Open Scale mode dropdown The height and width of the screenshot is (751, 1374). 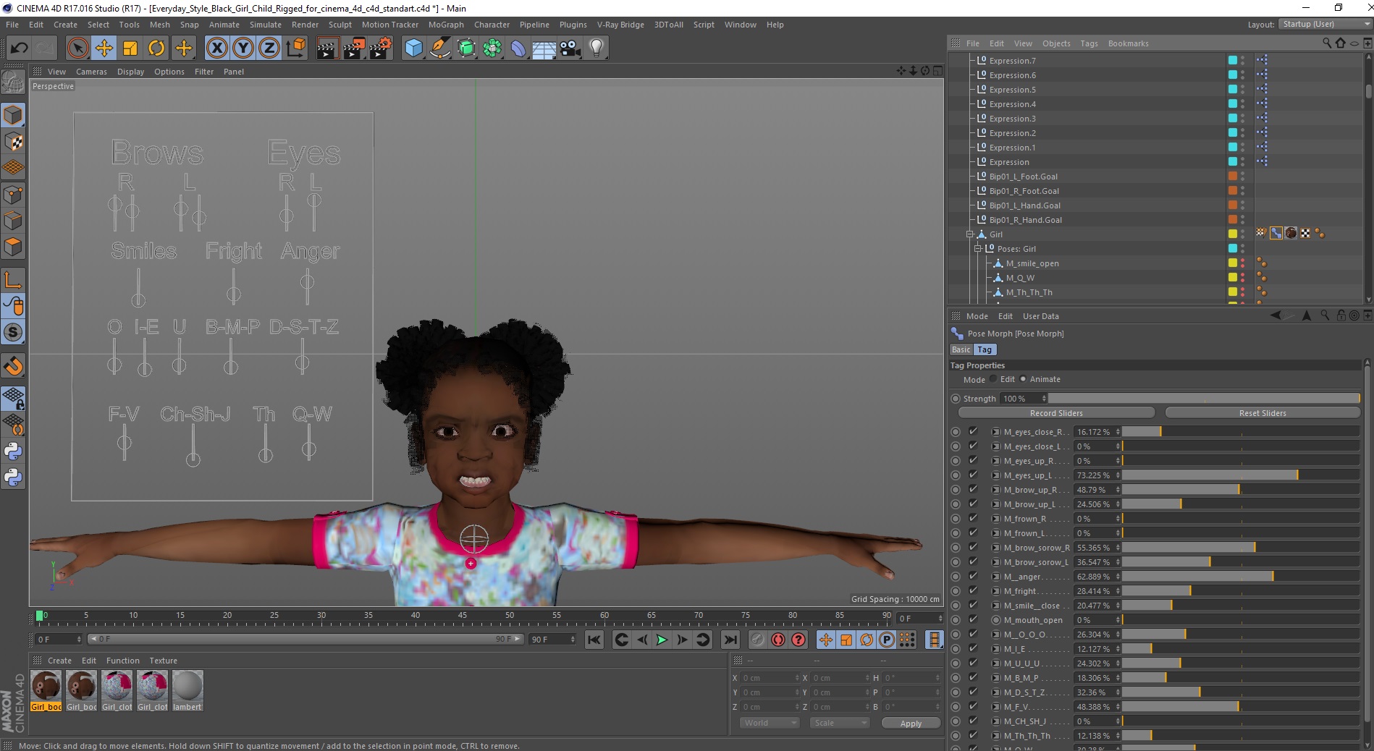839,723
